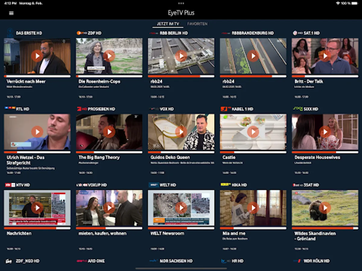Play KIKA HD Mia and me
The image size is (362, 271).
click(x=253, y=208)
